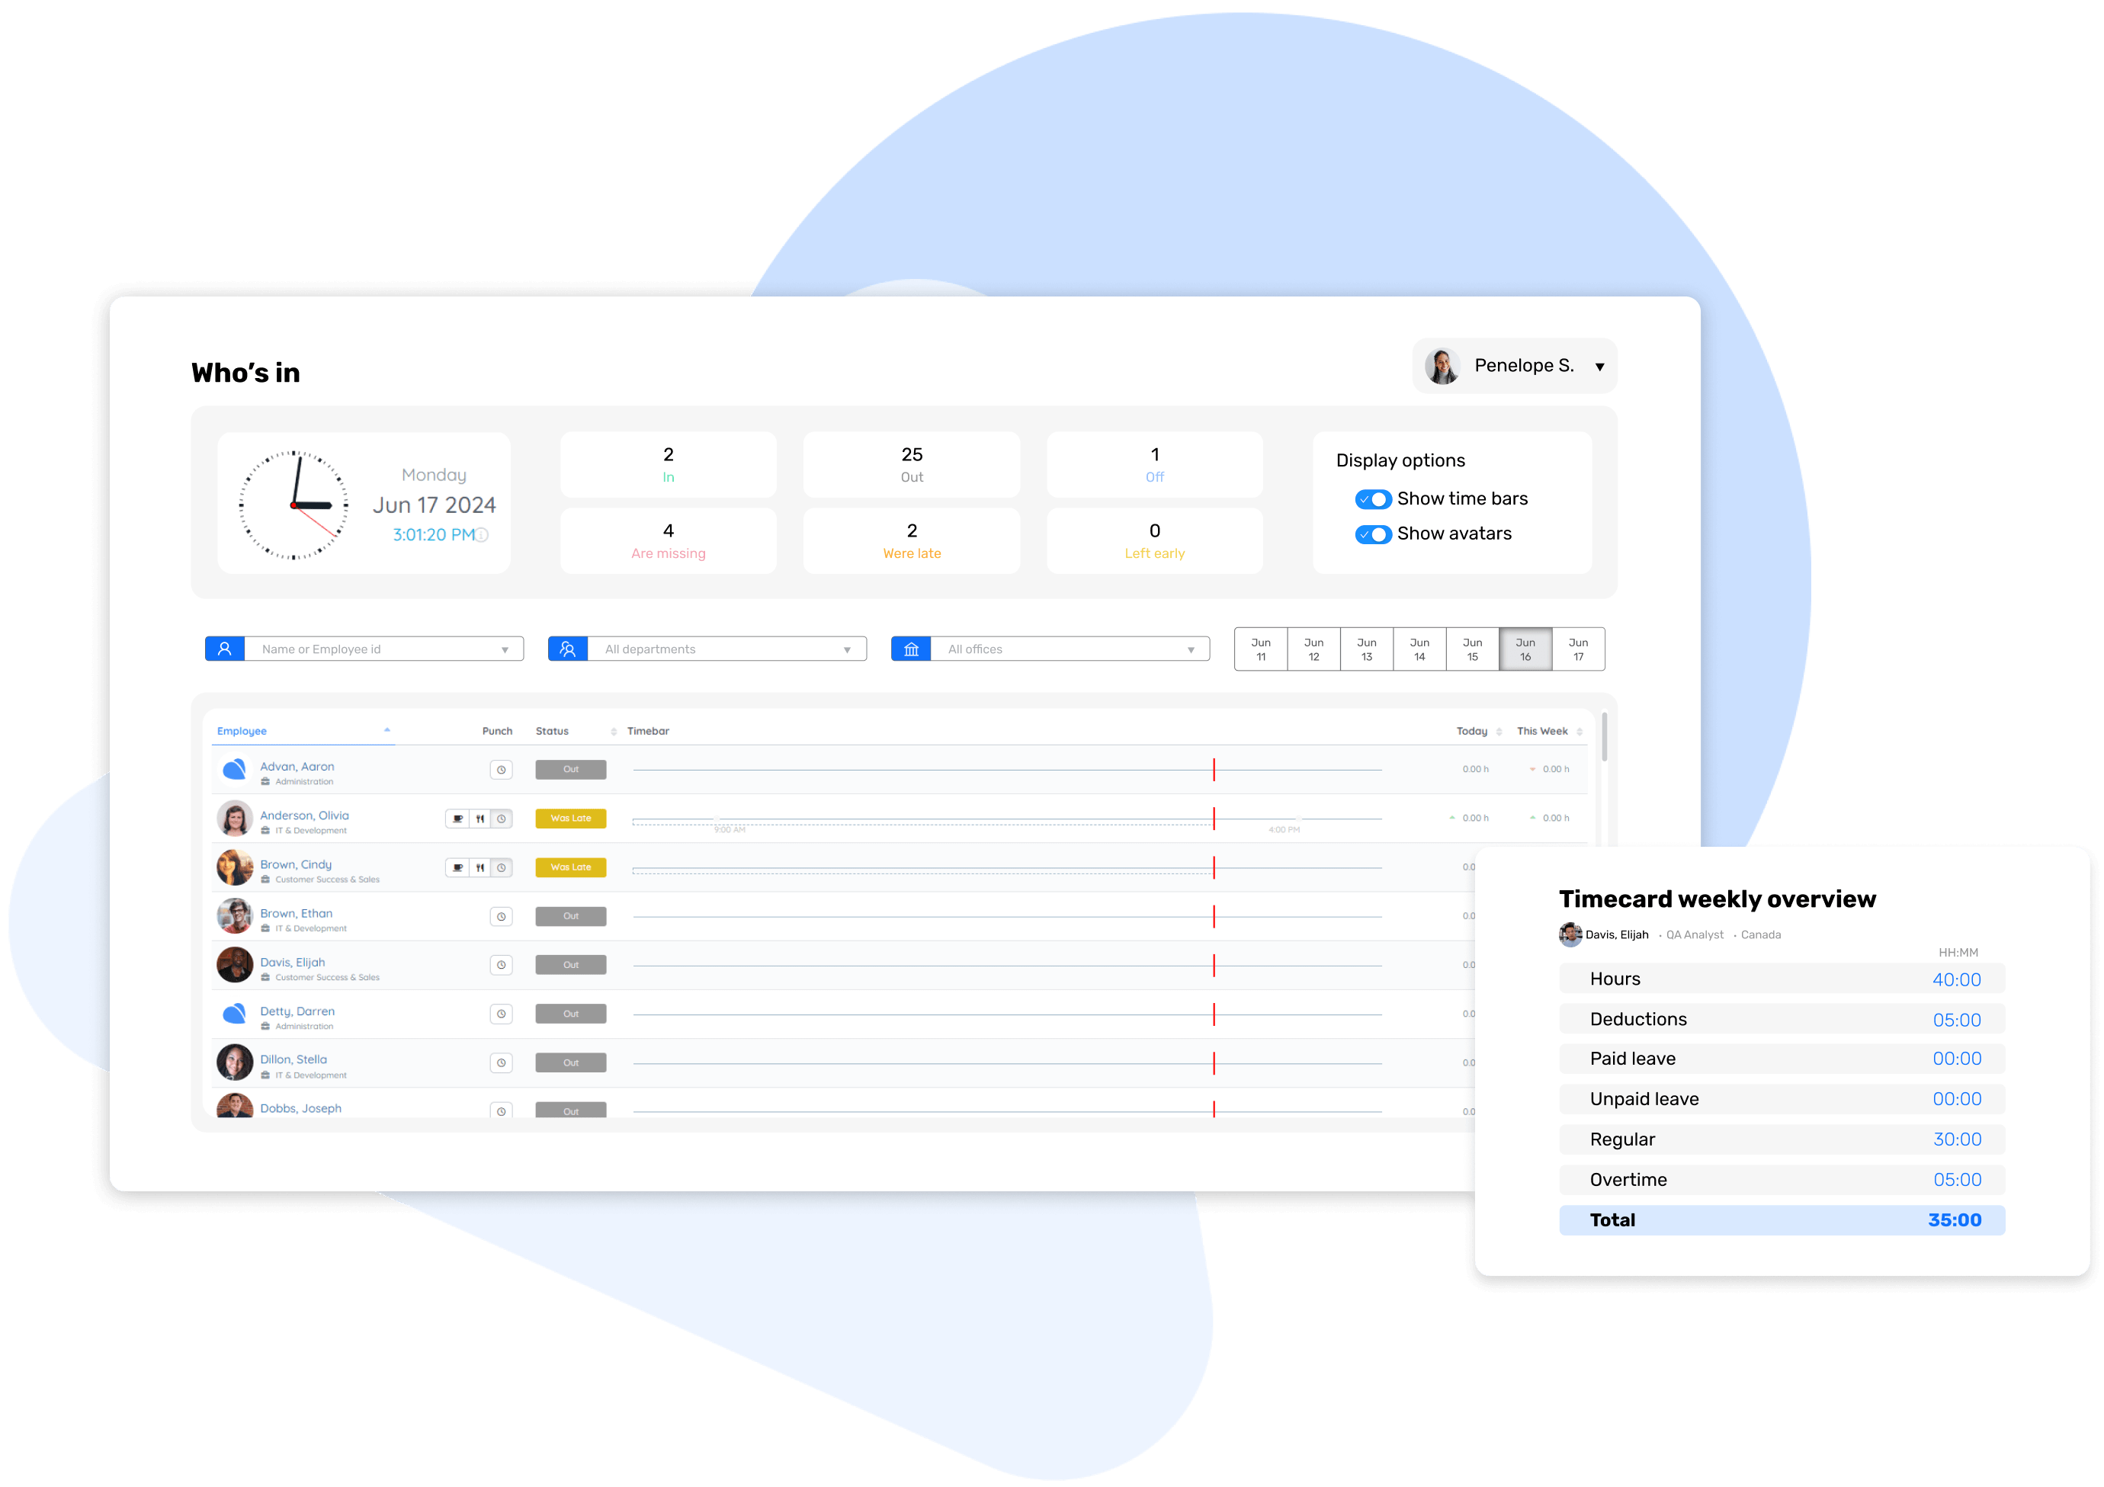
Task: Open Dobbs, Joseph's employee name link
Action: [300, 1109]
